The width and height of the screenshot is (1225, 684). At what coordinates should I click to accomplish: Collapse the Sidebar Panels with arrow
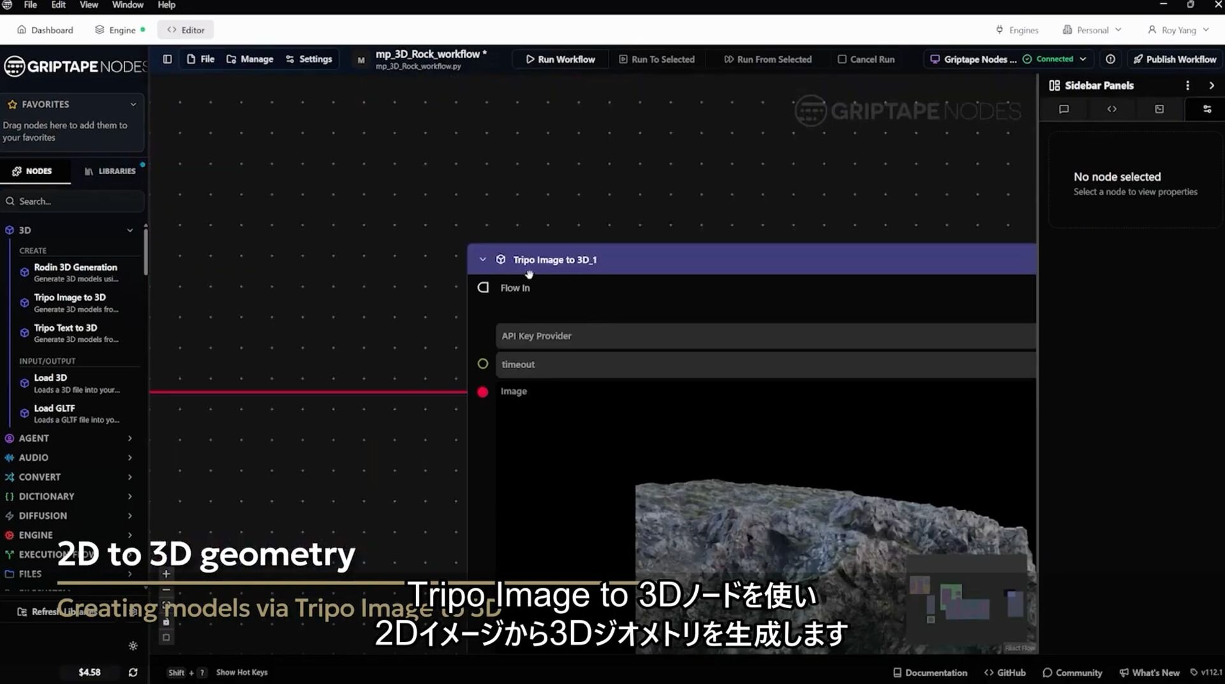tap(1212, 85)
